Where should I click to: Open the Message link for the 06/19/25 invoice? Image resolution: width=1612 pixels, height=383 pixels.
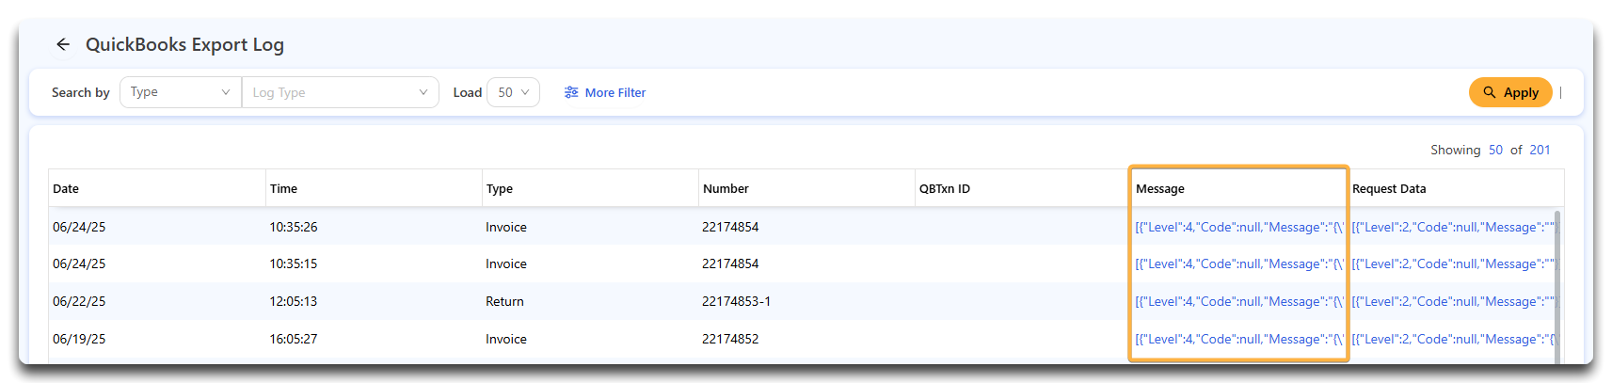pos(1238,339)
